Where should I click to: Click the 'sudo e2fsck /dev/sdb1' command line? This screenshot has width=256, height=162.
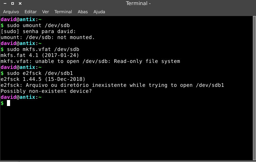[40, 73]
